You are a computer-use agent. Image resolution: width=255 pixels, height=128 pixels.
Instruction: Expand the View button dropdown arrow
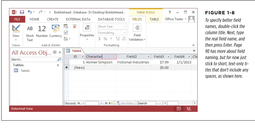(16, 40)
